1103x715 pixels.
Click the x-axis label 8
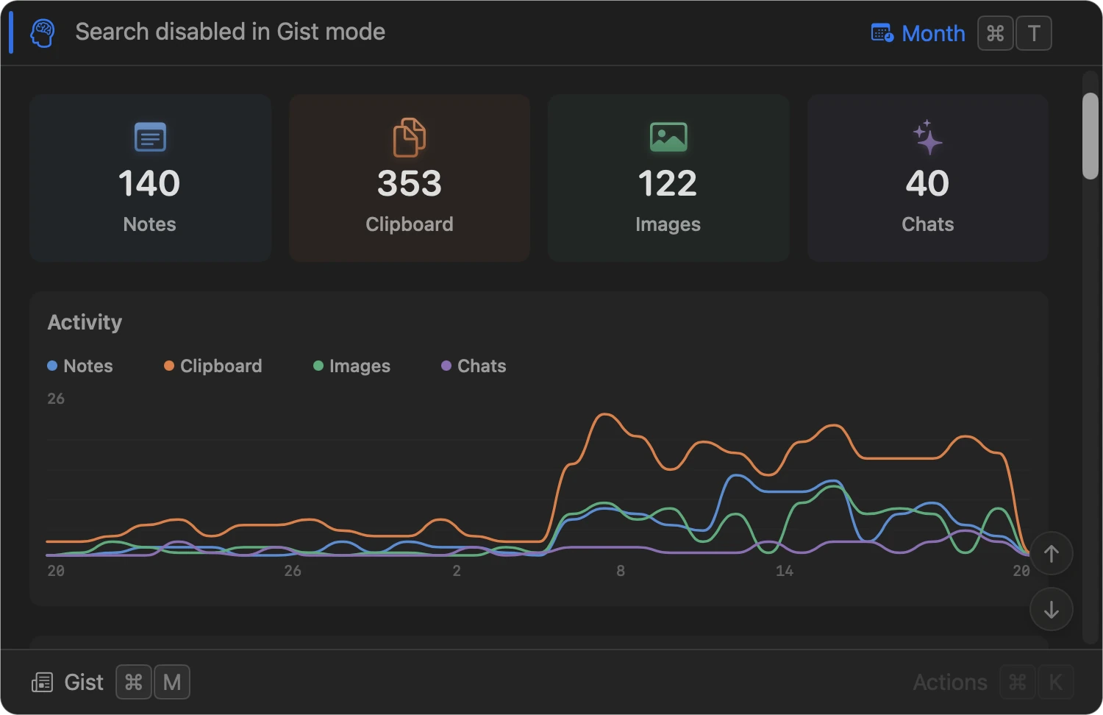pos(621,571)
